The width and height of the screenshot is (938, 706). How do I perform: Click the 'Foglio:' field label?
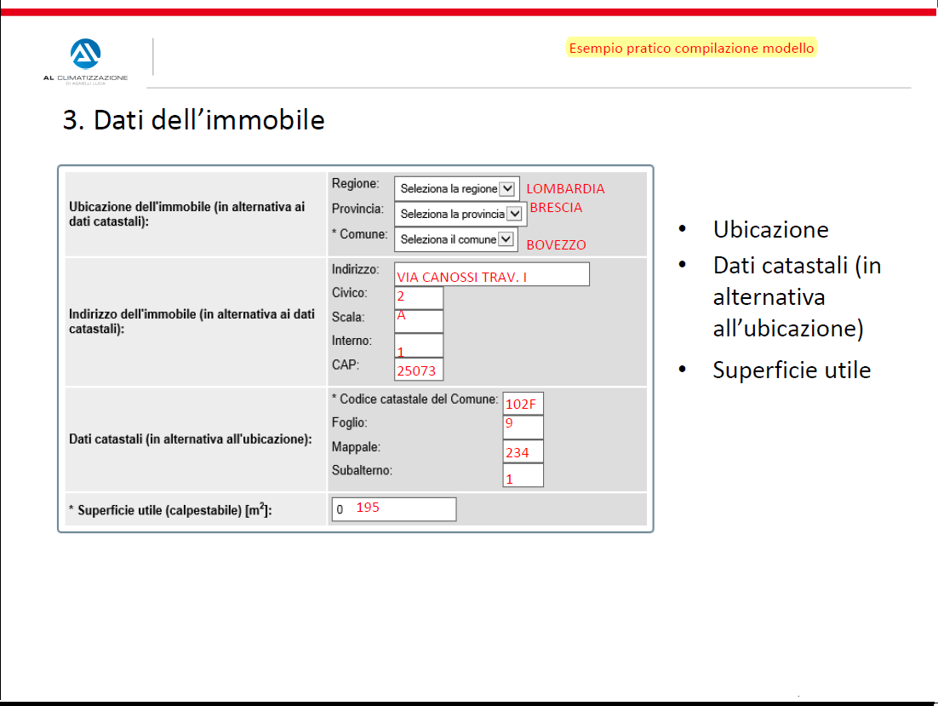point(349,422)
